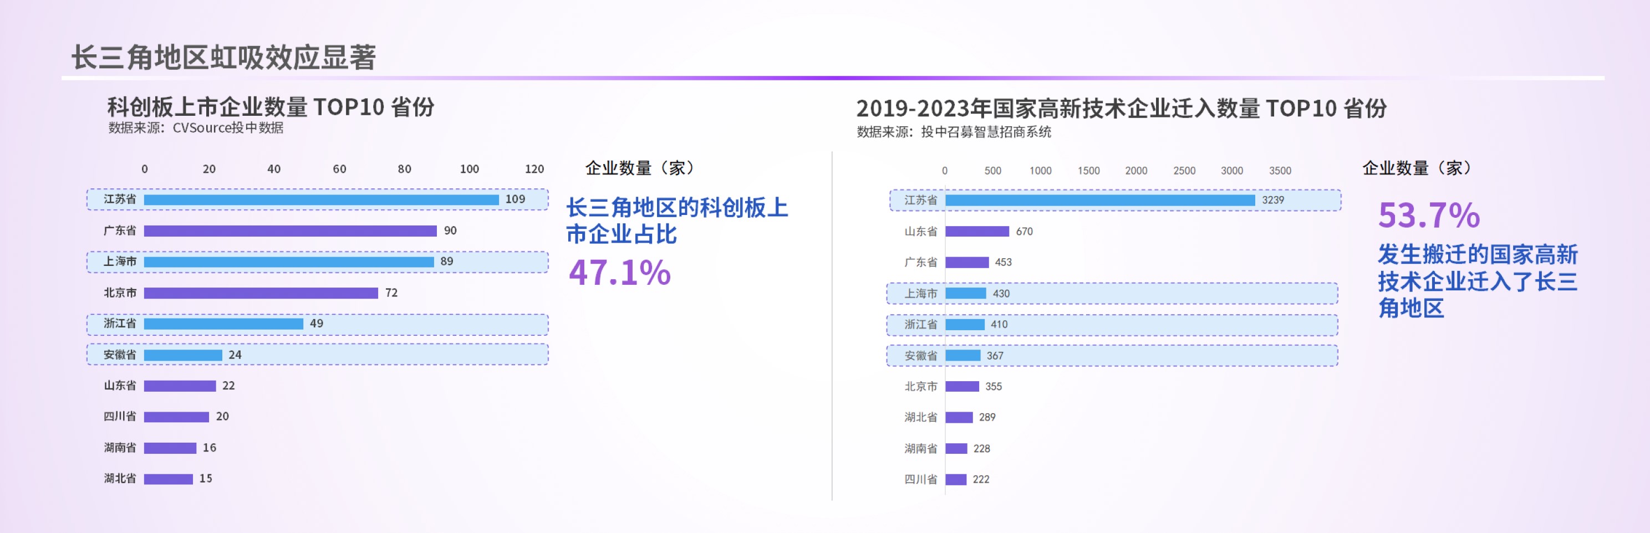Click the 47.1% percentage figure
Screen dimensions: 1650x533
pyautogui.click(x=619, y=273)
